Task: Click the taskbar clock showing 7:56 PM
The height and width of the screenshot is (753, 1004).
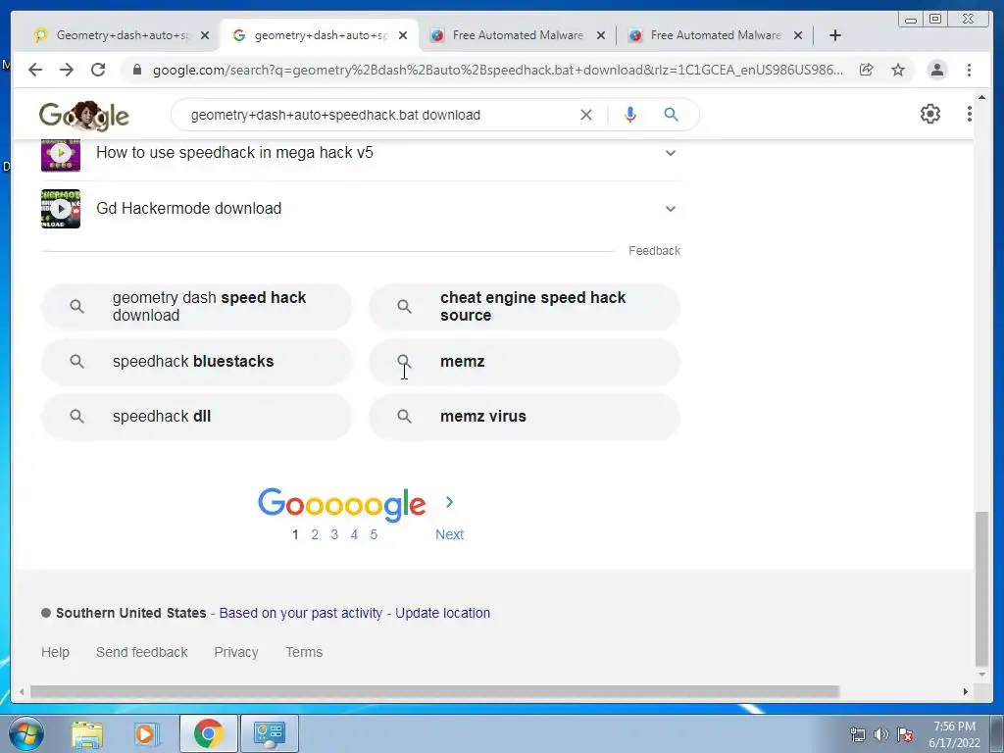Action: tap(954, 734)
